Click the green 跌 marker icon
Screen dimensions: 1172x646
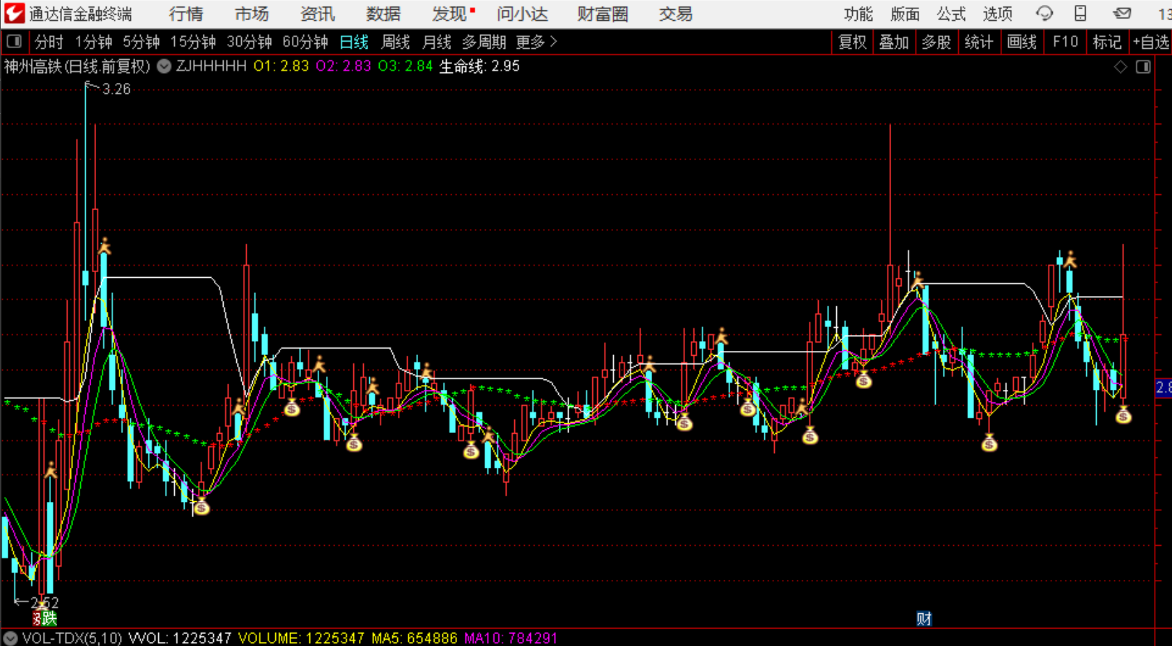click(x=49, y=618)
